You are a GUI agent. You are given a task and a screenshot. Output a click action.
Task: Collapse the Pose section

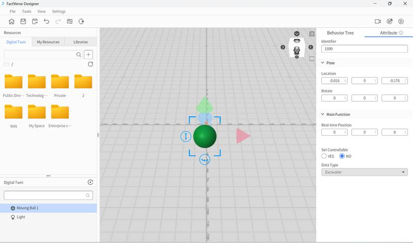coord(323,63)
